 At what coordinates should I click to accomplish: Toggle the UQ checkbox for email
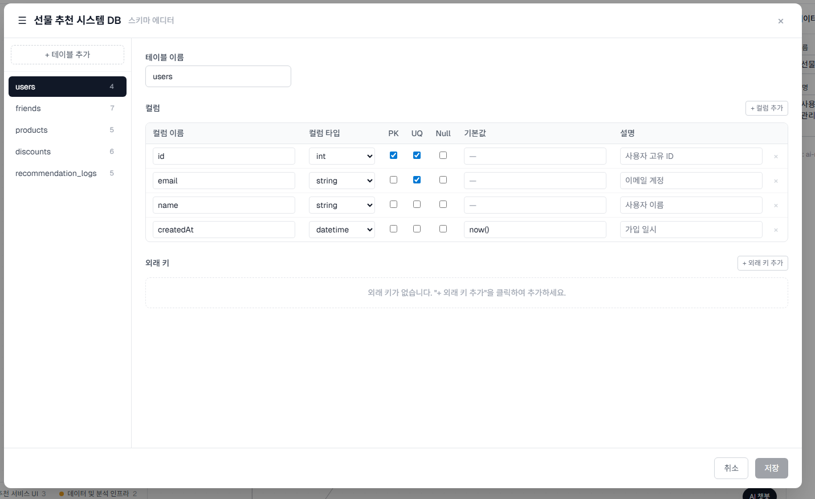[417, 180]
